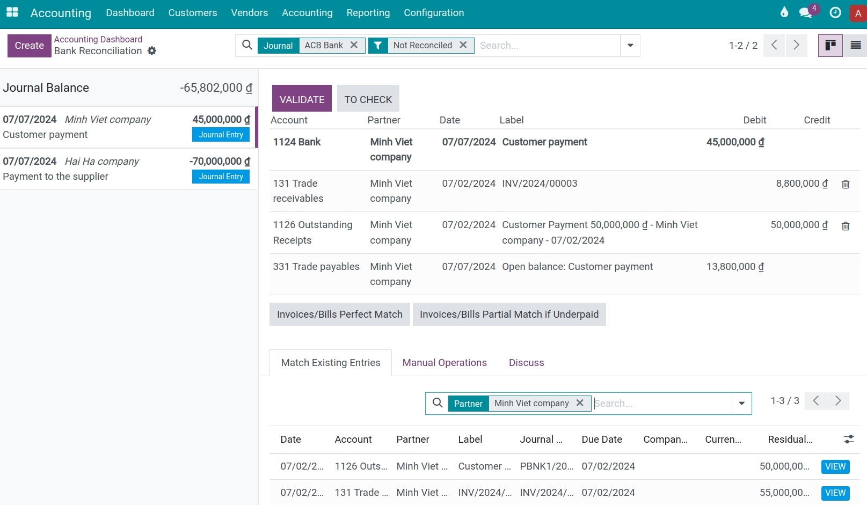The width and height of the screenshot is (867, 505).
Task: Switch to the Manual Operations tab
Action: click(445, 363)
